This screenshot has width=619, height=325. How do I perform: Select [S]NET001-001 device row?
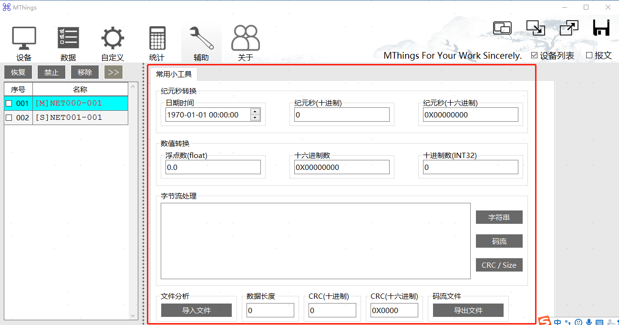69,117
